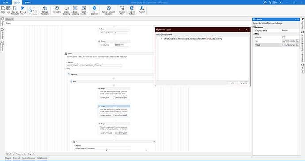Viewport: 305px width, 161px height.
Task: Cancel the Expression Editor dialog
Action: coord(244,84)
